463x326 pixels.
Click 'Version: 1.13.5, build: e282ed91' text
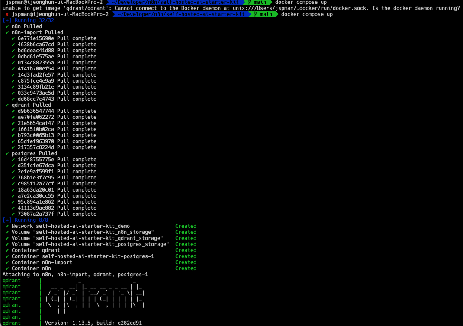tap(93, 323)
